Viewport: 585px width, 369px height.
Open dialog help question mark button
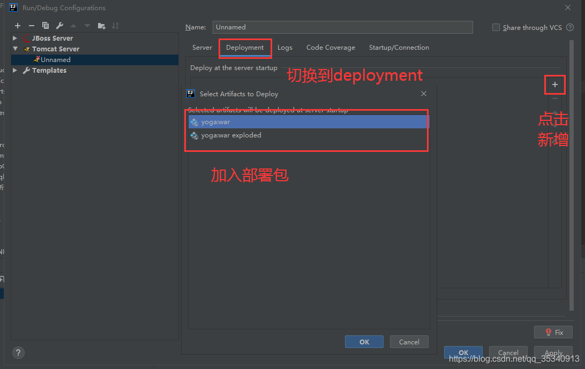click(x=18, y=352)
